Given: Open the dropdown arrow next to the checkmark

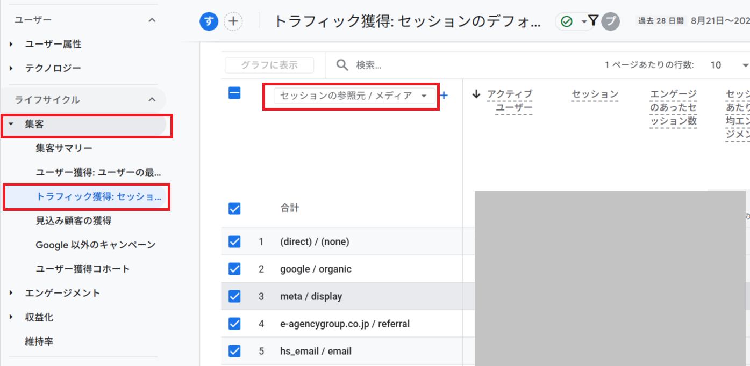Looking at the screenshot, I should (584, 21).
